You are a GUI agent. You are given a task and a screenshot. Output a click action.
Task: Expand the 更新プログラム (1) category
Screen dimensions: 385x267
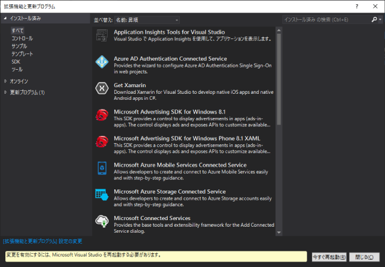coord(5,92)
